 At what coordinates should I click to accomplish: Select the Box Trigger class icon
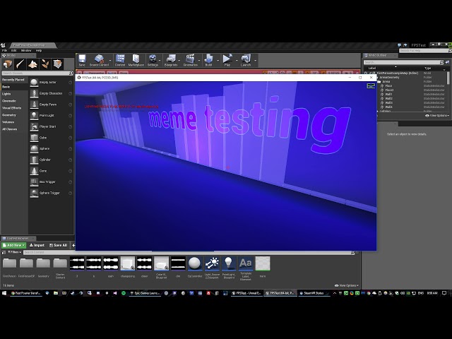pyautogui.click(x=34, y=182)
